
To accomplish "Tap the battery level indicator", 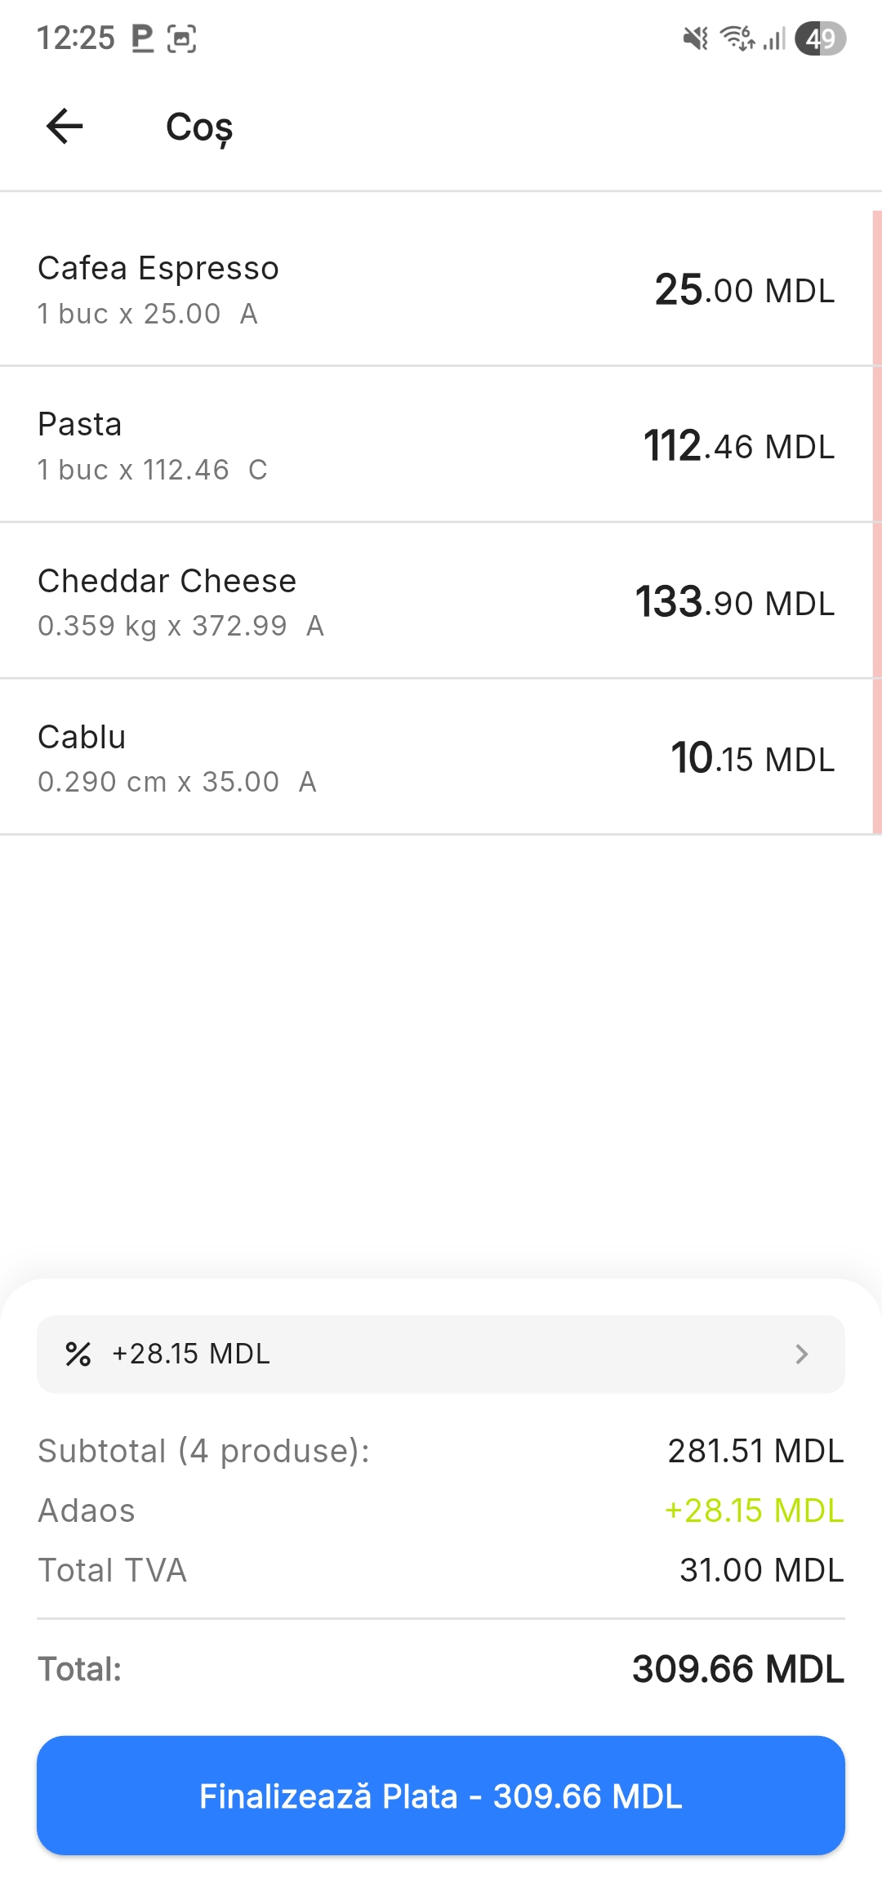I will tap(820, 38).
